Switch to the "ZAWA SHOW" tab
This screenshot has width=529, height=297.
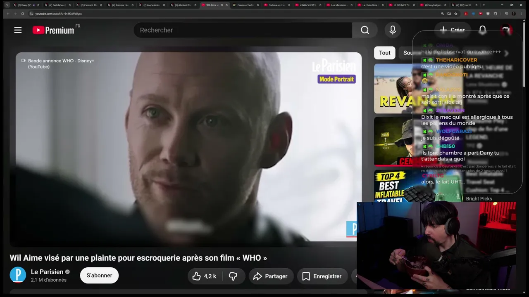pyautogui.click(x=308, y=5)
